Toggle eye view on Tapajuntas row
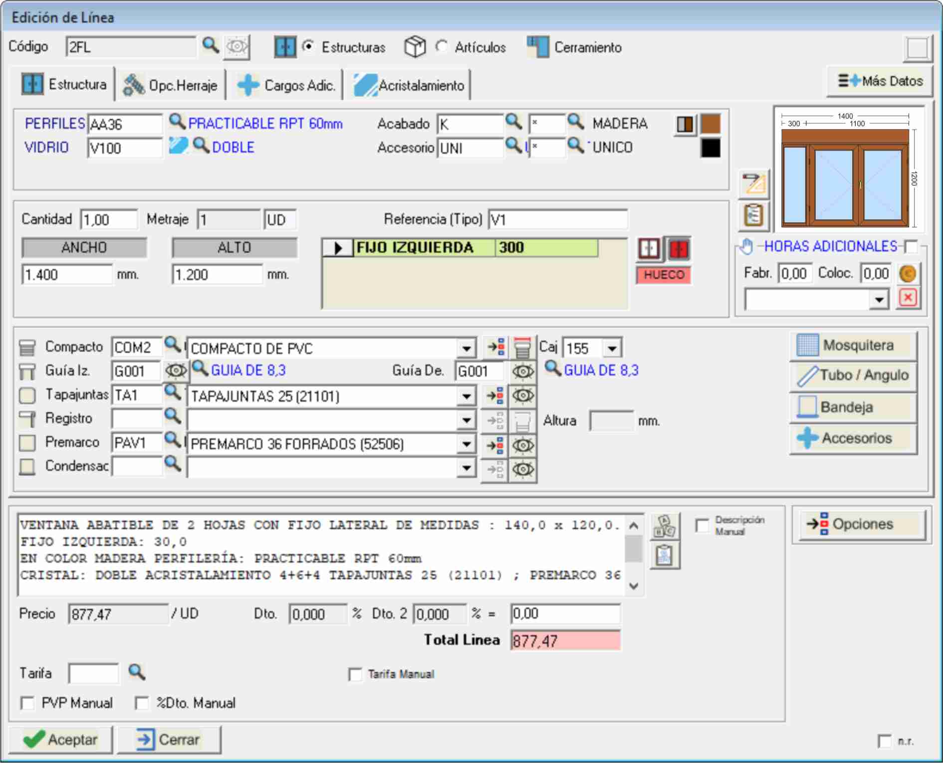This screenshot has height=763, width=943. (x=522, y=395)
